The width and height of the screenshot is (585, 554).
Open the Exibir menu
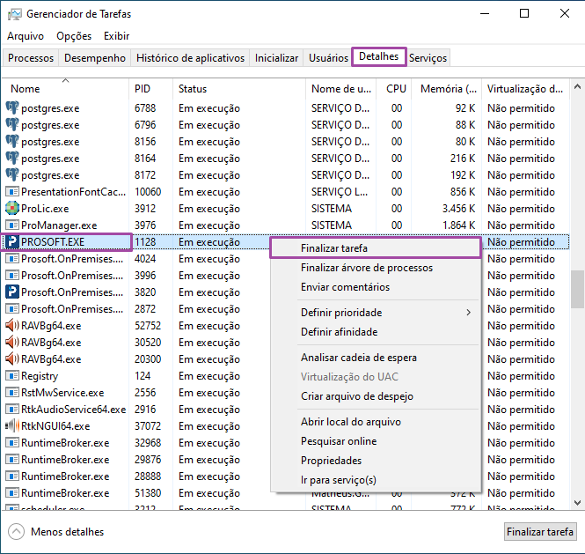pos(116,36)
